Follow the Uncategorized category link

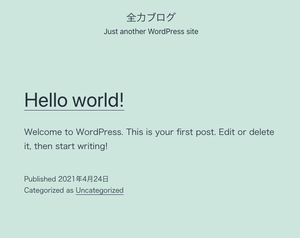[100, 190]
